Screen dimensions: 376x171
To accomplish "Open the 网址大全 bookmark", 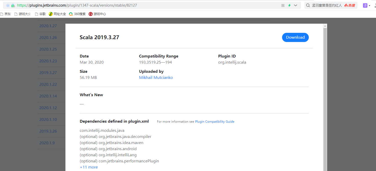I will pos(57,14).
